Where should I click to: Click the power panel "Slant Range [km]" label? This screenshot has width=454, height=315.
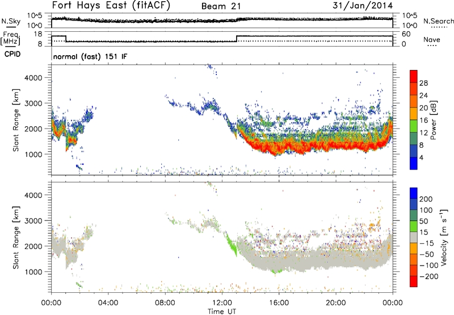tap(16, 120)
